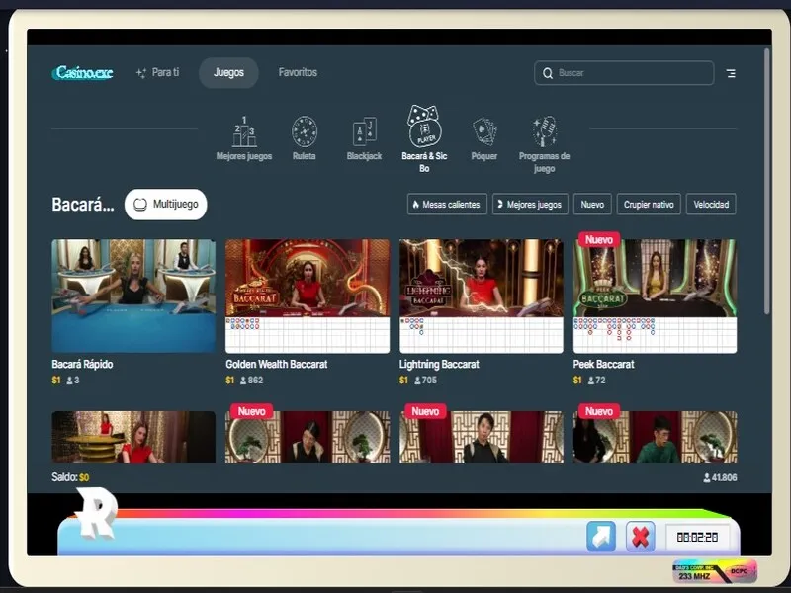
Task: Click the 41.806 players count
Action: coord(721,477)
